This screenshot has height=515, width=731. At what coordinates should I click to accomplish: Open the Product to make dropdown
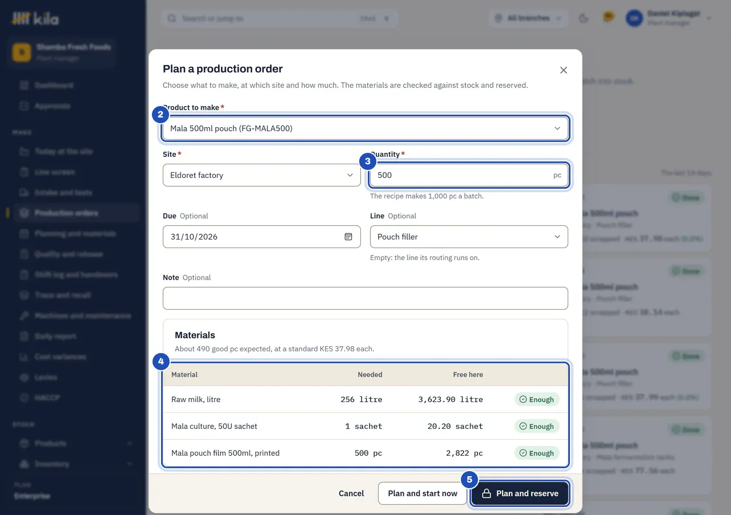(365, 128)
